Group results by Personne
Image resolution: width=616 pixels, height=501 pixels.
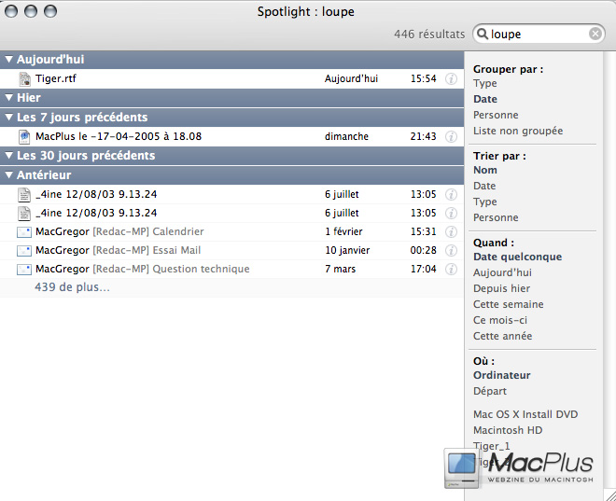(496, 115)
